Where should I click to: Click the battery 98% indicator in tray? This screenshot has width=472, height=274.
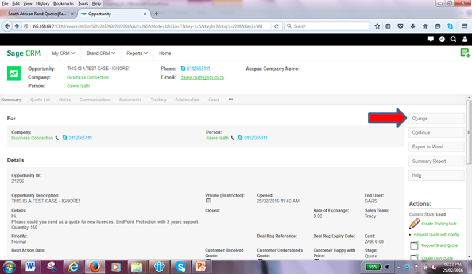(373, 267)
